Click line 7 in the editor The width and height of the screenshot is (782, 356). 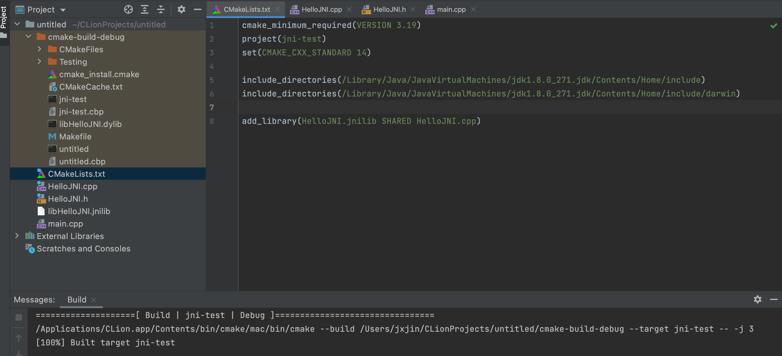(510, 107)
